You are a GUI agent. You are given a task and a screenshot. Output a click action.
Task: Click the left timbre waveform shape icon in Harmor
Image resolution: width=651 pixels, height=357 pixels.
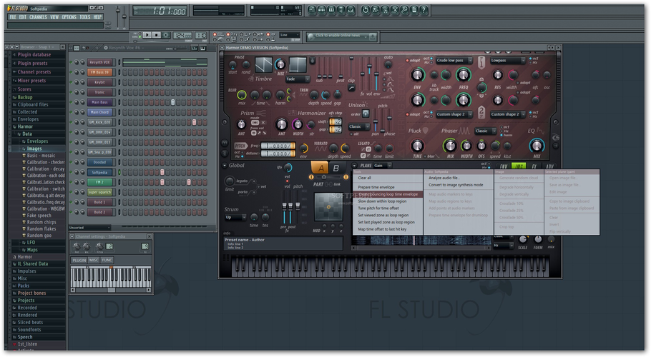point(263,64)
